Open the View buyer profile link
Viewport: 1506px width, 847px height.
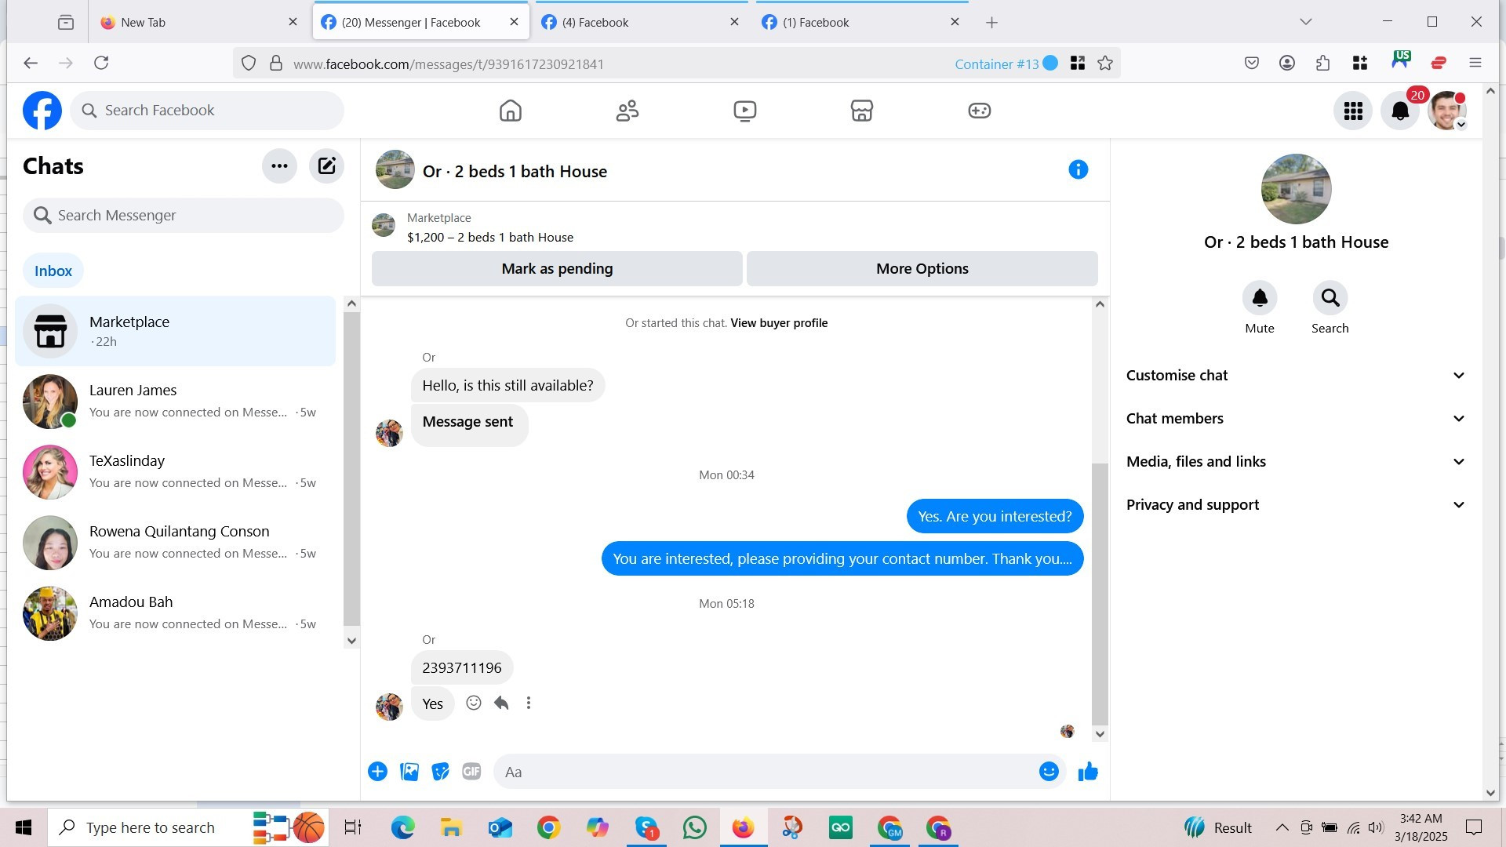click(779, 322)
